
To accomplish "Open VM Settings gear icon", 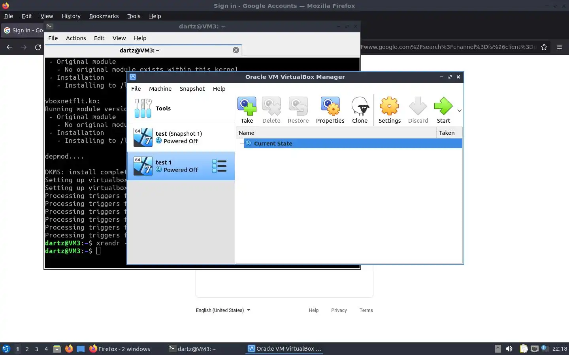I will 389,110.
